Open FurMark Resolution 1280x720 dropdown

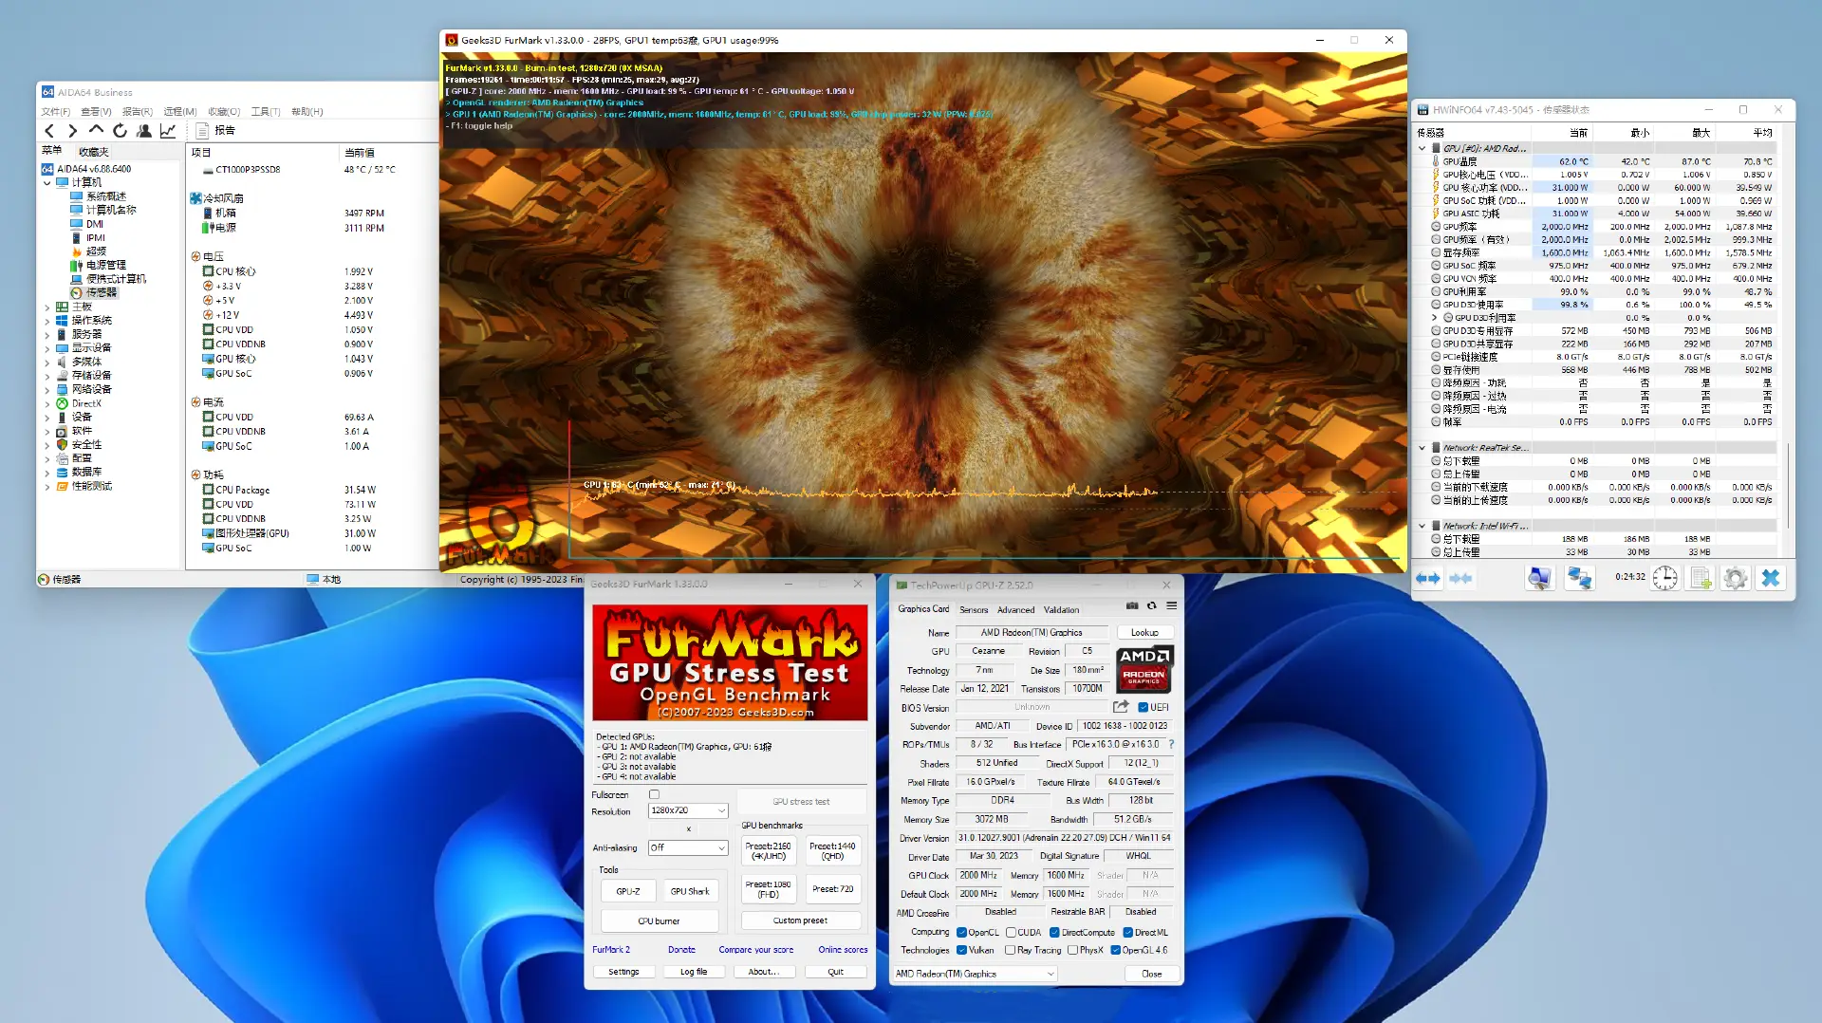[688, 810]
